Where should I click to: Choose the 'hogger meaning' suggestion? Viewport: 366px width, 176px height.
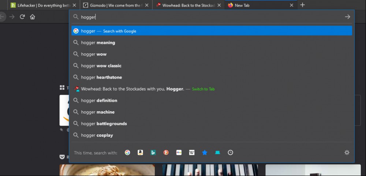tap(212, 42)
